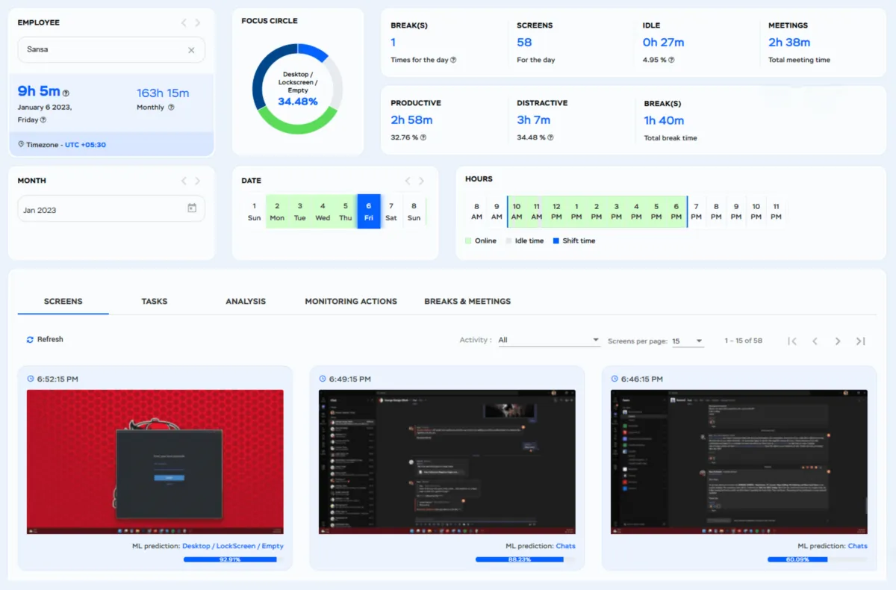Viewport: 896px width, 590px height.
Task: Click the Desktop / LockScreen / Empty prediction link
Action: [x=233, y=546]
